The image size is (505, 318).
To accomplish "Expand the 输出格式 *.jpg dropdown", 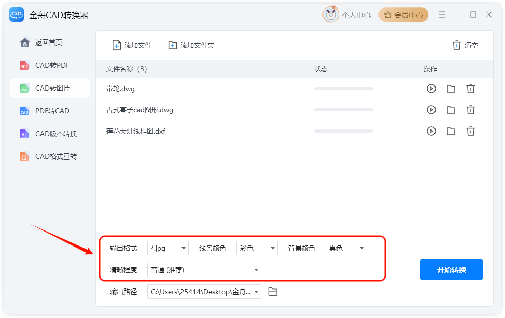I will 168,248.
